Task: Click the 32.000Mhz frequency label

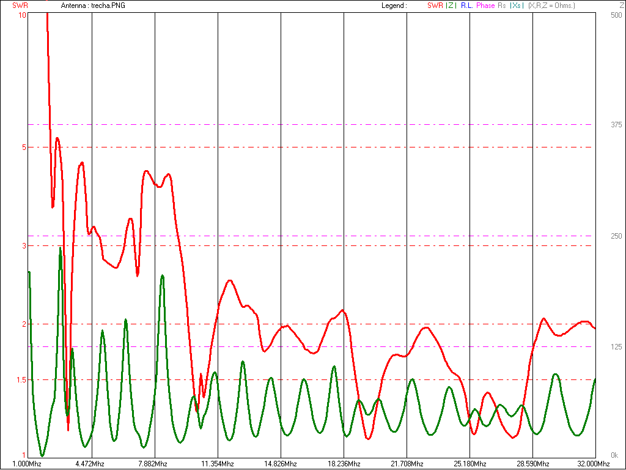Action: [x=594, y=464]
